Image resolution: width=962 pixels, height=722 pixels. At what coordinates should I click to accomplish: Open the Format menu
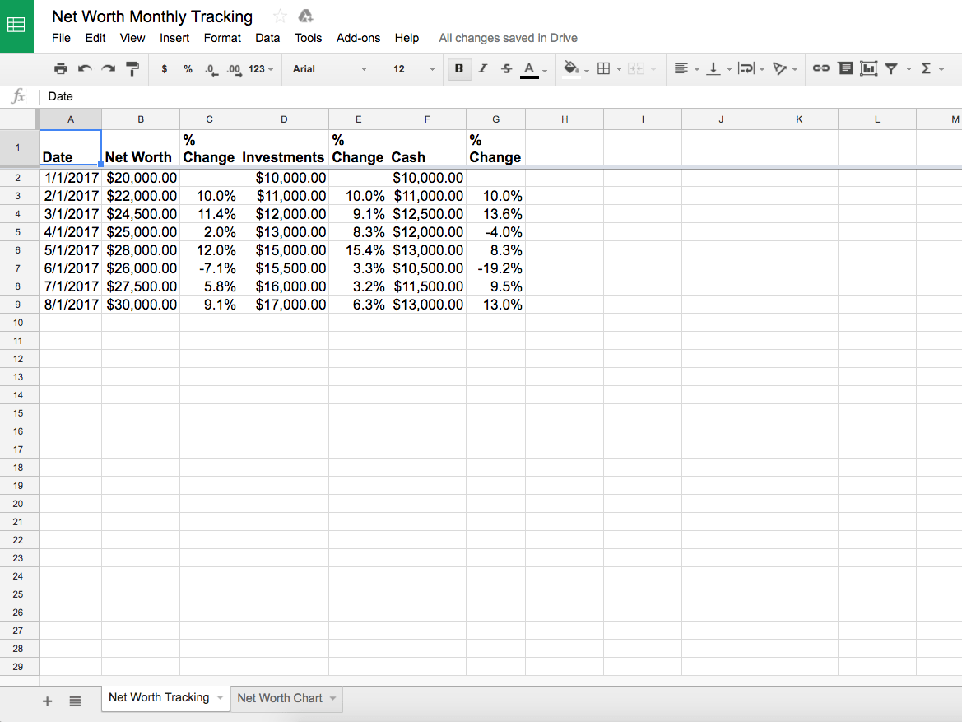point(222,38)
